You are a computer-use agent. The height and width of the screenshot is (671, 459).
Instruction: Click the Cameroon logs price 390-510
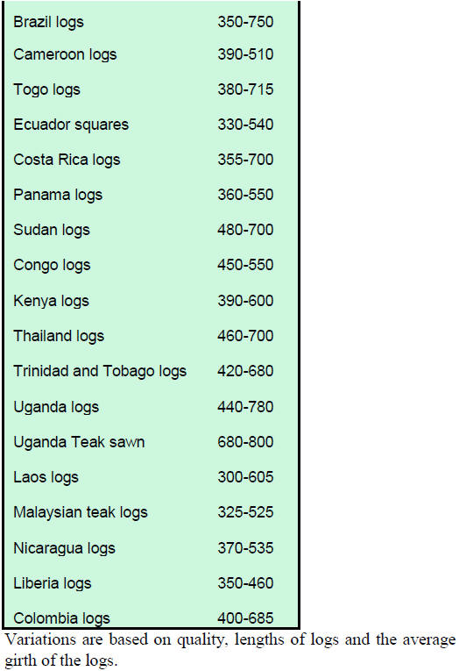[245, 54]
